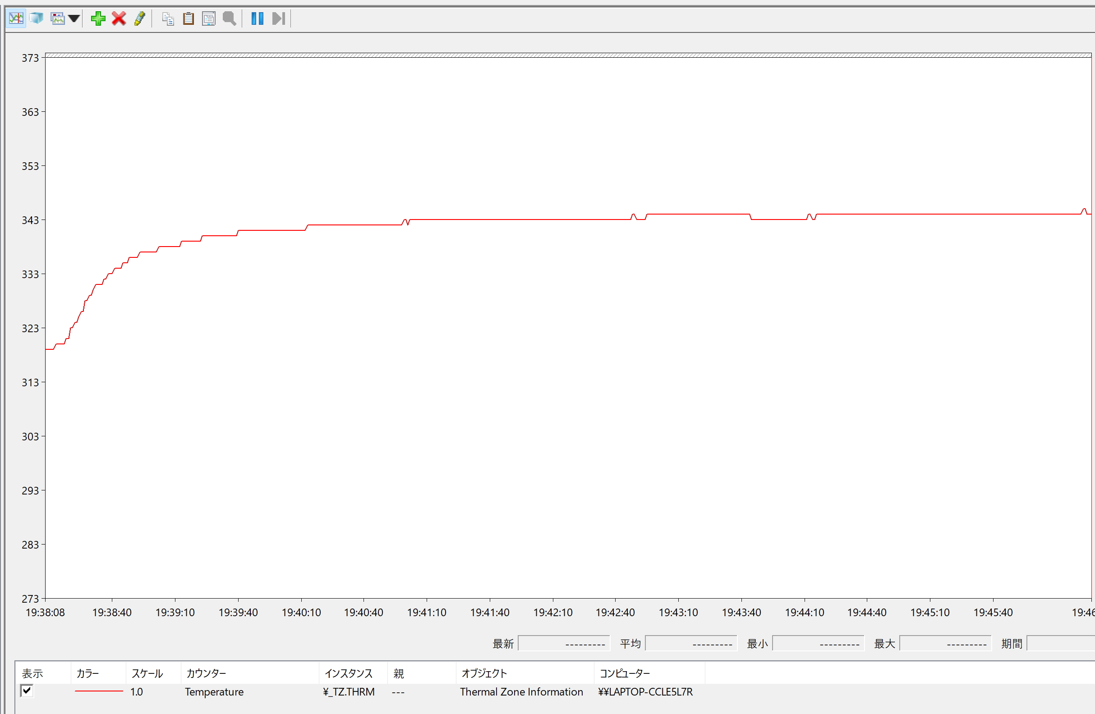Click the 最新 value field
This screenshot has height=714, width=1095.
tap(564, 643)
